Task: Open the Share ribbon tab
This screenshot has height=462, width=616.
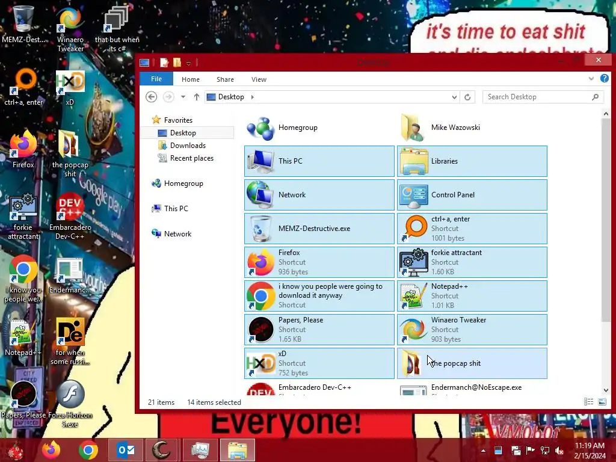Action: pos(225,79)
